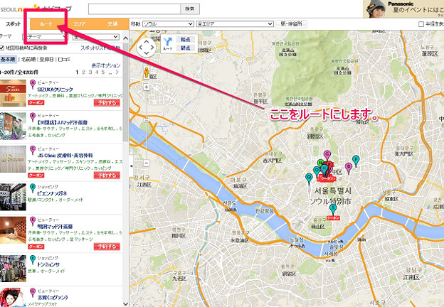
Task: Zoom in with the map plus button
Action: (147, 87)
